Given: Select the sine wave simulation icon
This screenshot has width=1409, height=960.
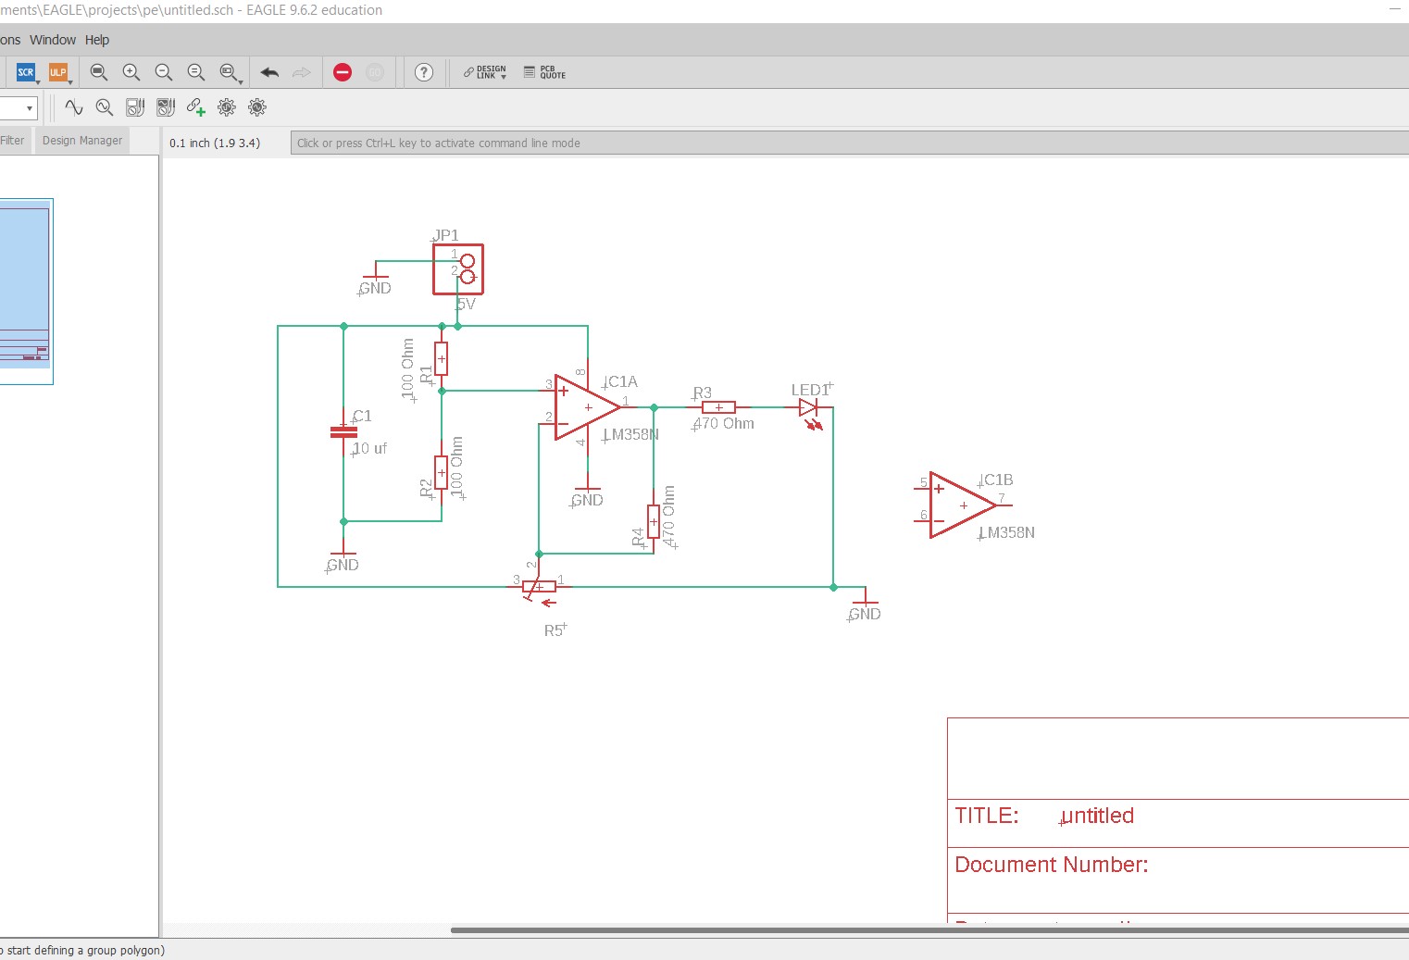Looking at the screenshot, I should (x=74, y=107).
